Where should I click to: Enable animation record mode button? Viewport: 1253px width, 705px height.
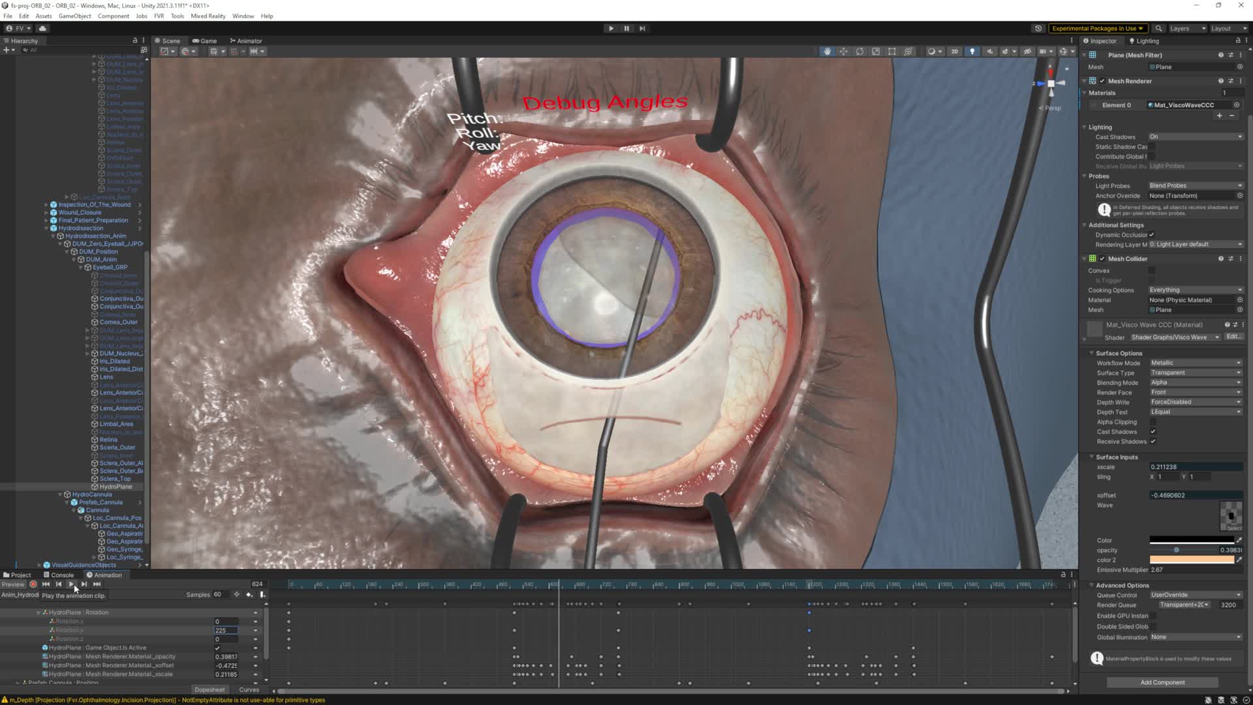tap(33, 584)
